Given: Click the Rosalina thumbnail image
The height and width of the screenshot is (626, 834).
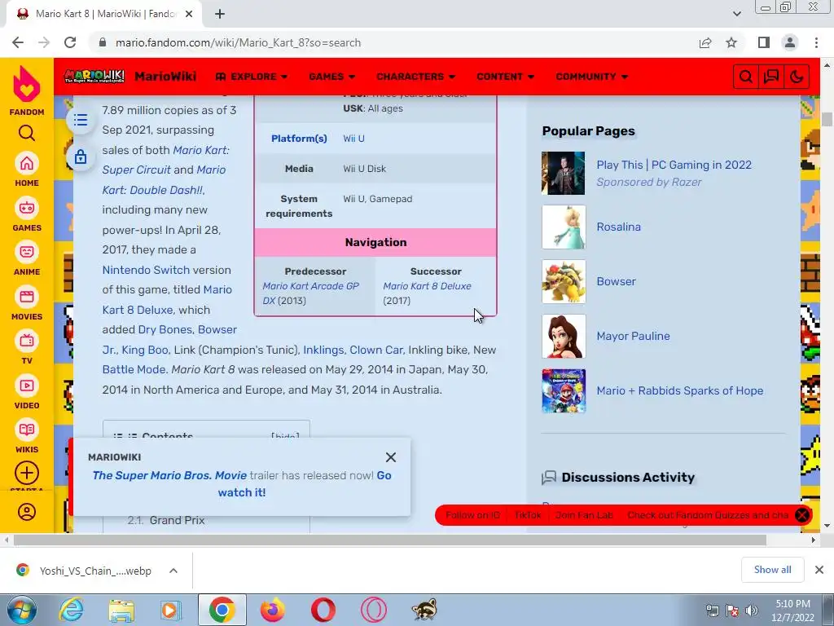Looking at the screenshot, I should point(564,227).
